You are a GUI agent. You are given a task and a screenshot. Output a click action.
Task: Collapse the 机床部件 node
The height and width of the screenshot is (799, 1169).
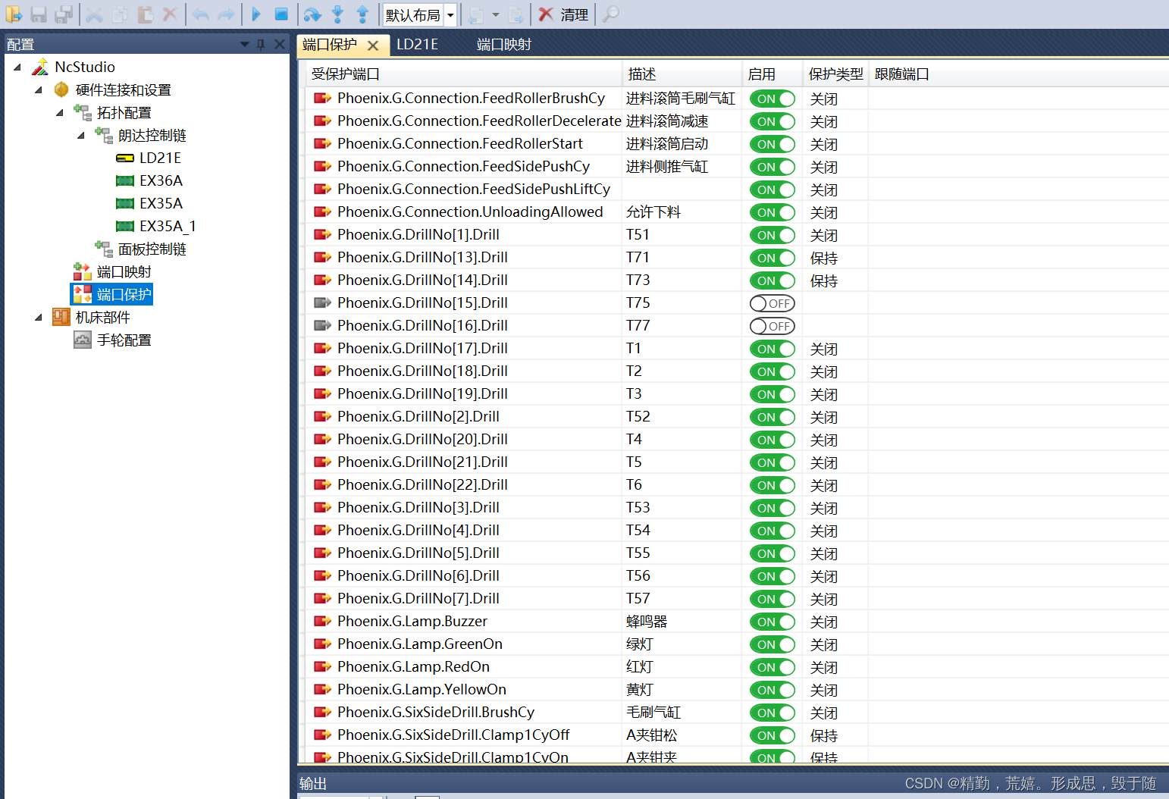click(39, 317)
